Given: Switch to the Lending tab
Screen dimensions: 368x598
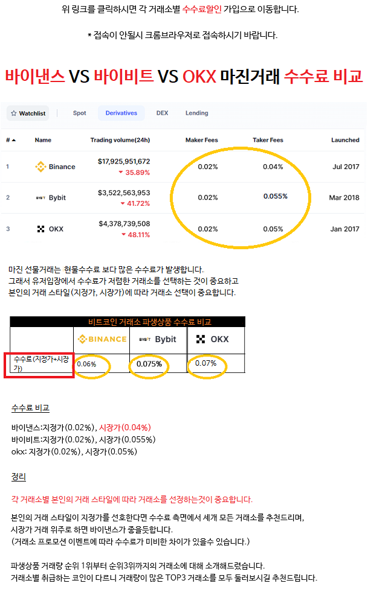Looking at the screenshot, I should [196, 113].
